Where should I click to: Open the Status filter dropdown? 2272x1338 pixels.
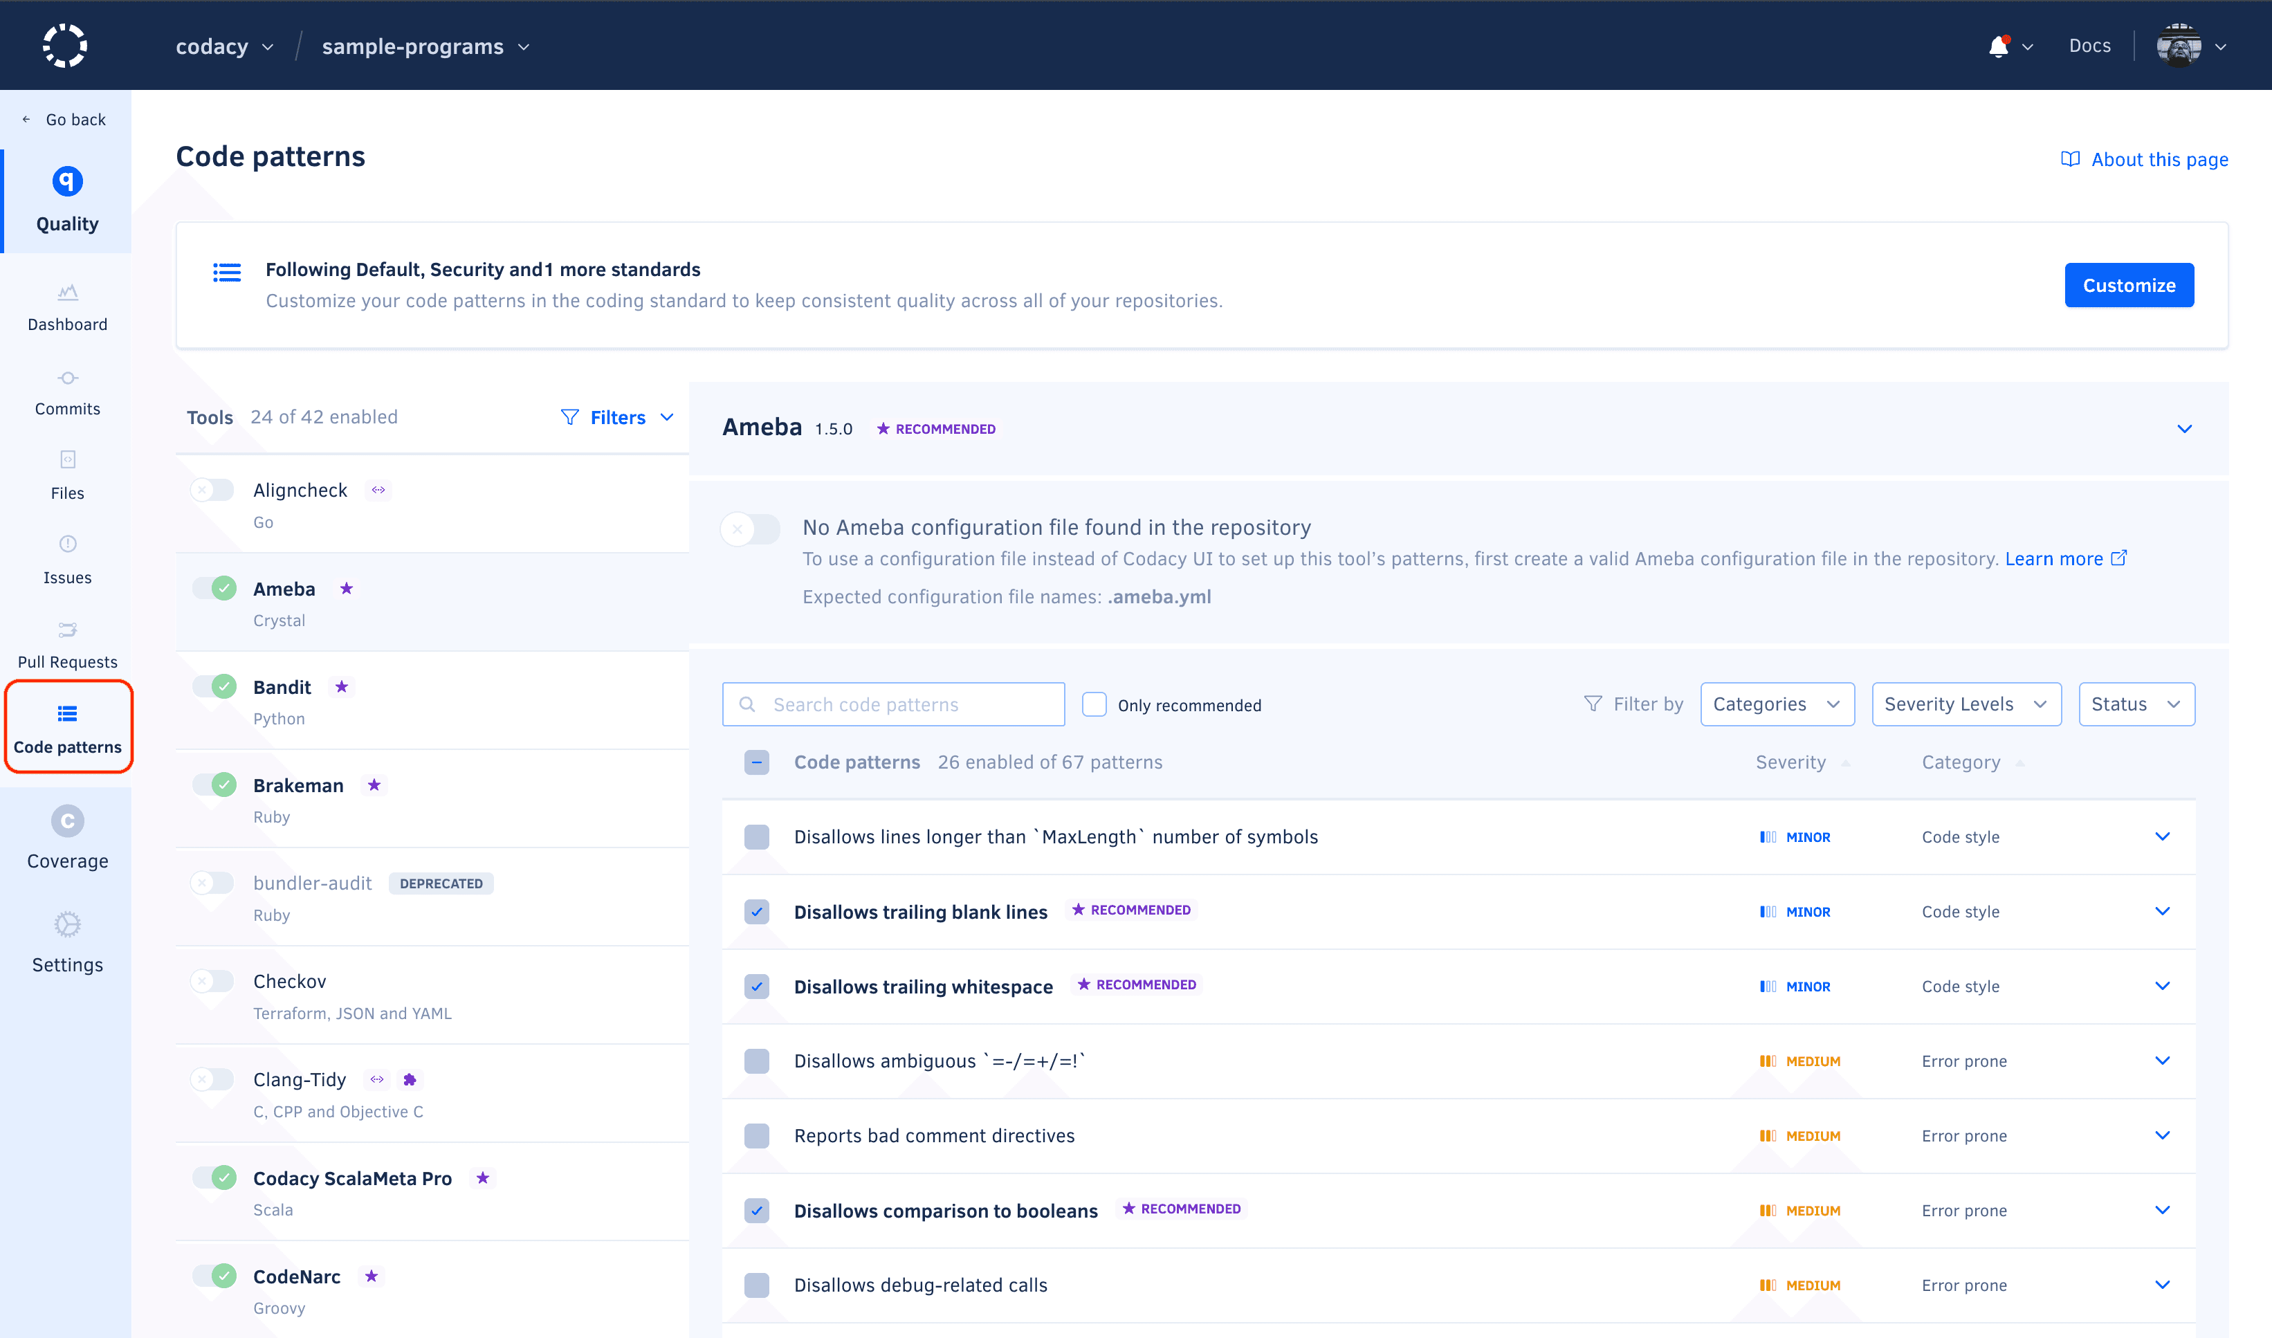[x=2136, y=704]
